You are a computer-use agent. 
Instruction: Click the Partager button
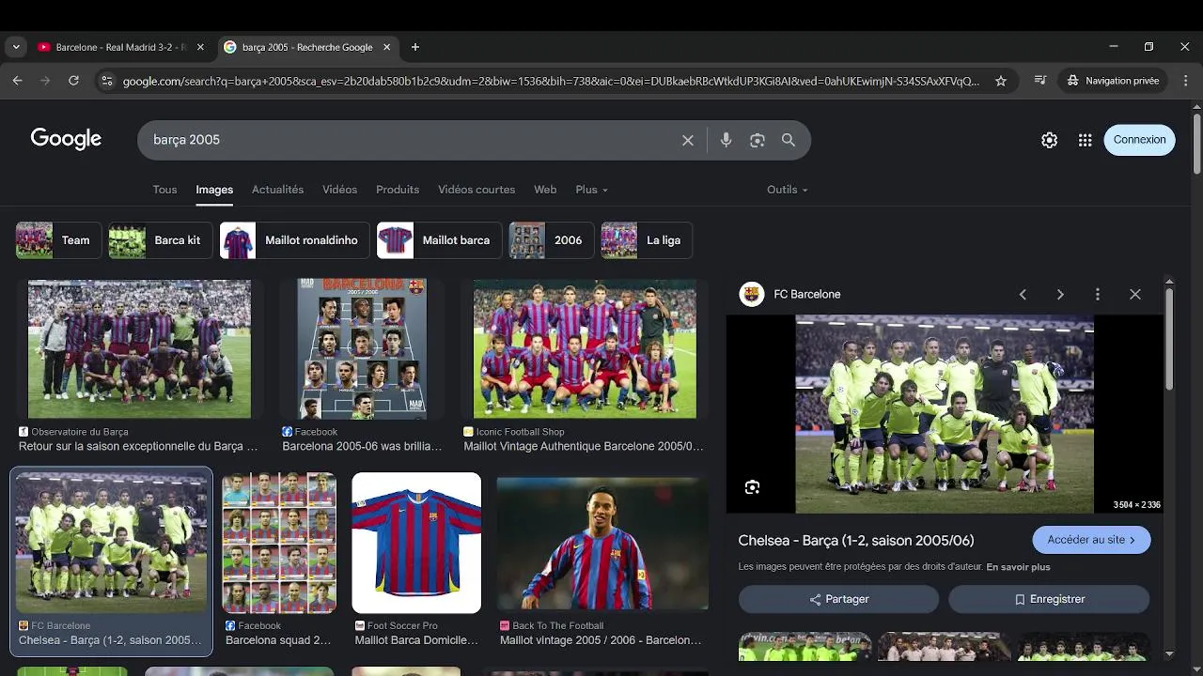tap(838, 599)
